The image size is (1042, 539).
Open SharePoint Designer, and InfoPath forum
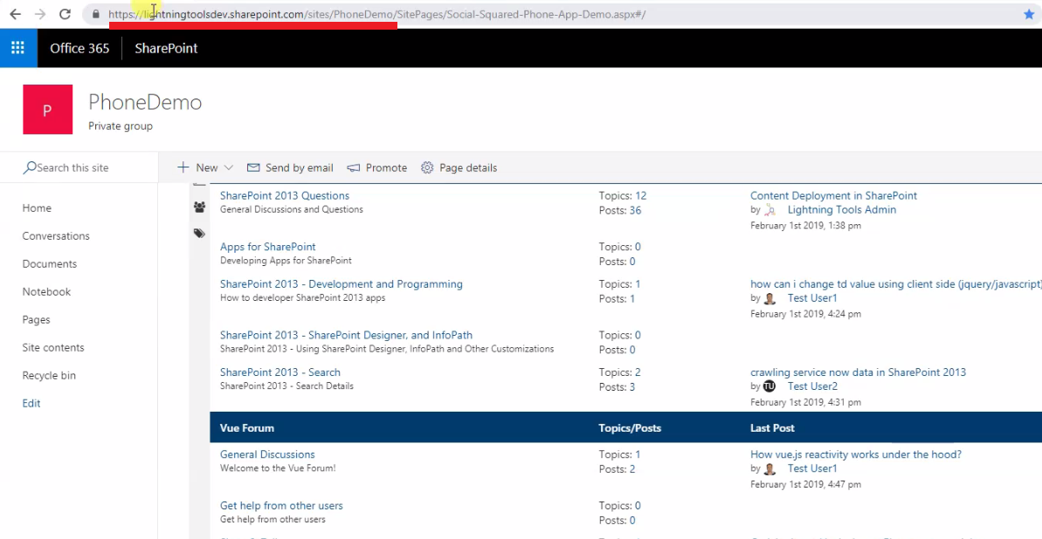[346, 335]
